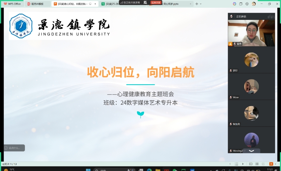281x171 pixels.
Task: Switch to reading view book icon
Action: (x=262, y=164)
